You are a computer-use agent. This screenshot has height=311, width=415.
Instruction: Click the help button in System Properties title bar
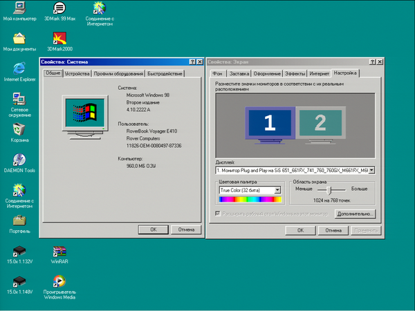pyautogui.click(x=192, y=62)
